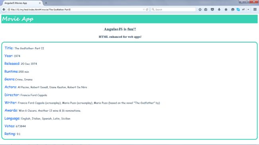This screenshot has width=259, height=145.
Task: Click the share arrow toolbar icon
Action: pyautogui.click(x=243, y=10)
